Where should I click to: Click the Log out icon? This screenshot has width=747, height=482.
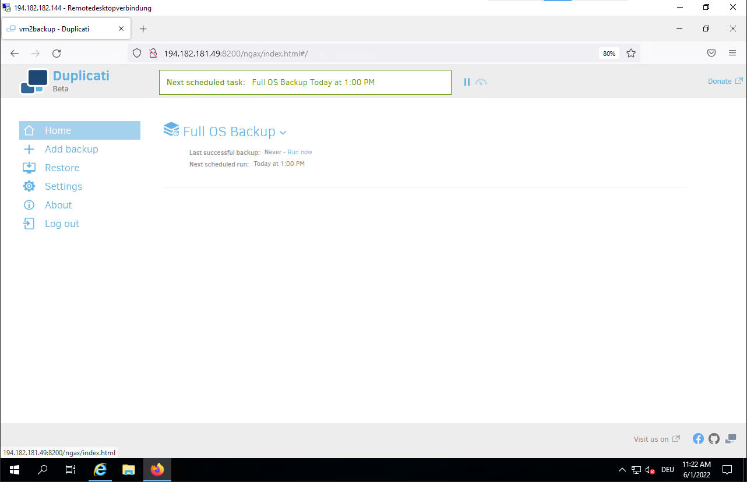pos(29,224)
